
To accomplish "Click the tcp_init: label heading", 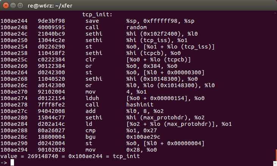I will (97, 14).
